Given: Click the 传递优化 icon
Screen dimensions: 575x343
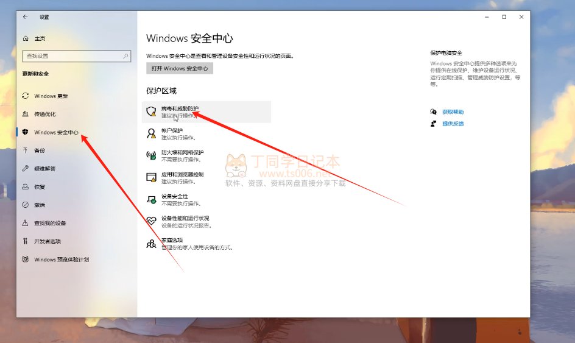Looking at the screenshot, I should 26,114.
